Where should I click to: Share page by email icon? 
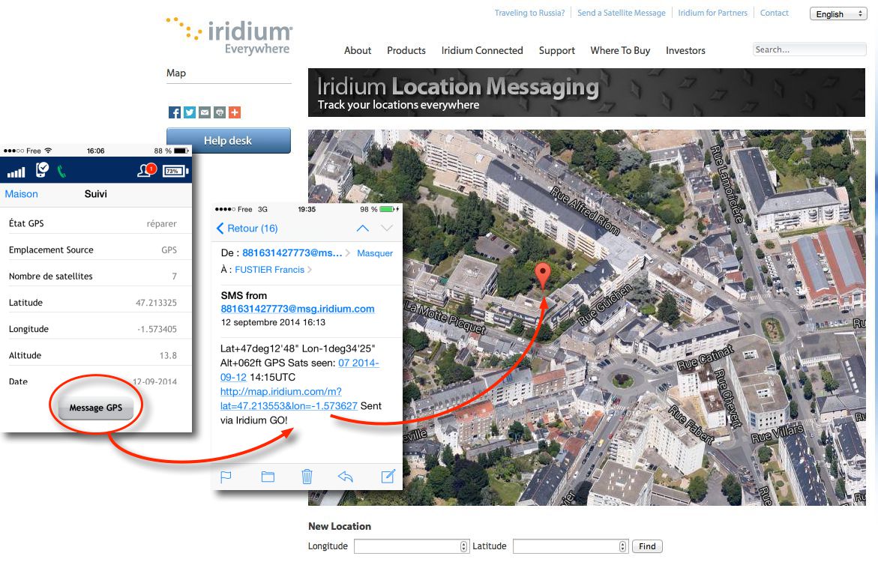[205, 112]
